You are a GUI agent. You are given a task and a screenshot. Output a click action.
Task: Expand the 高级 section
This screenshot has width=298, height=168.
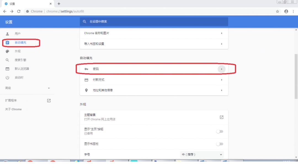coord(27,88)
